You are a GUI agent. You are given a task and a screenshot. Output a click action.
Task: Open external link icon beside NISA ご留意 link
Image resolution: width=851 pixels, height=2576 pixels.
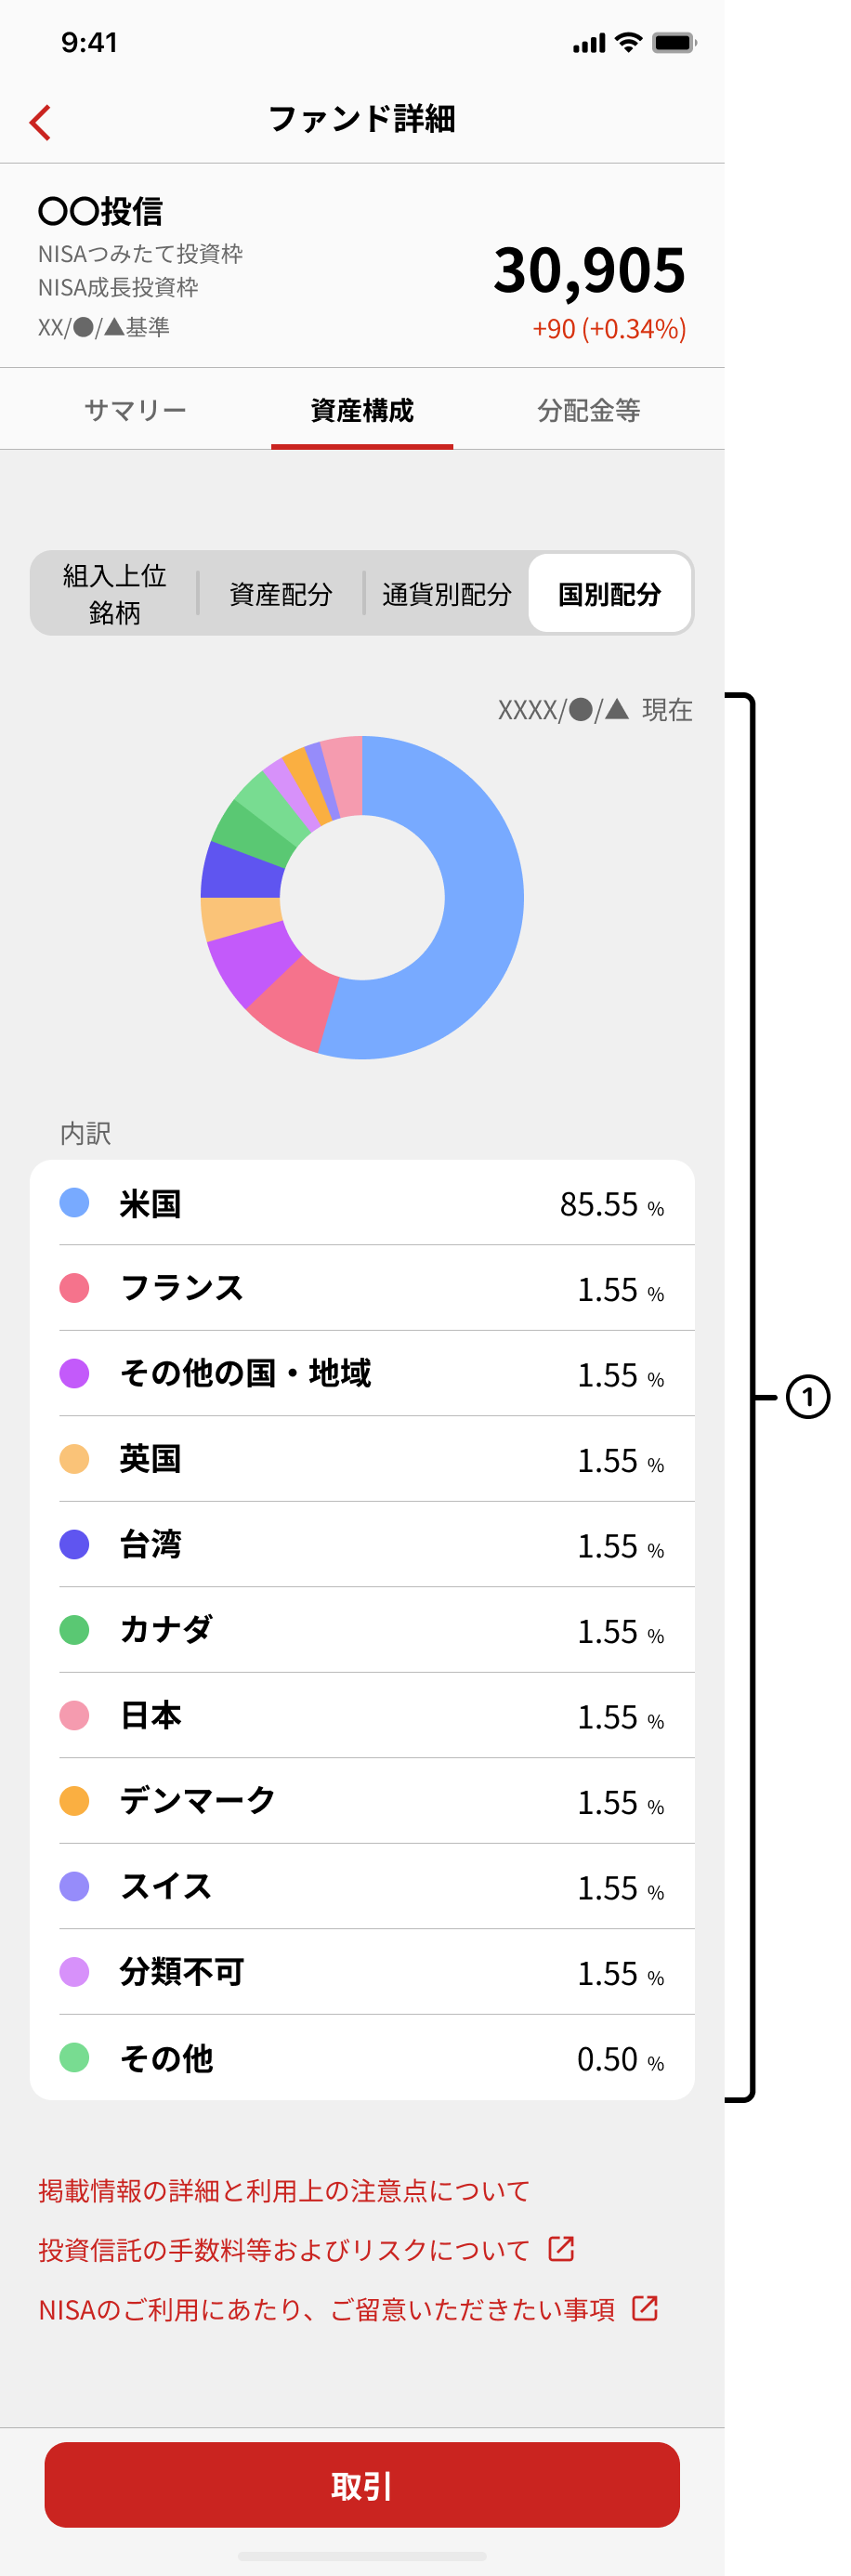click(645, 2308)
